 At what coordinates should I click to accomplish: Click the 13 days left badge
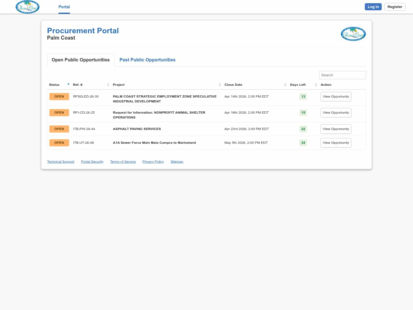click(x=303, y=97)
